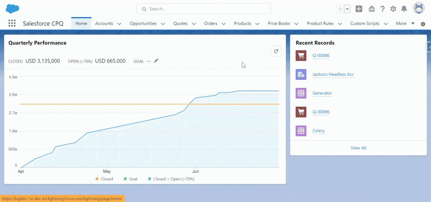
Task: Open the Help question mark icon
Action: pos(382,9)
